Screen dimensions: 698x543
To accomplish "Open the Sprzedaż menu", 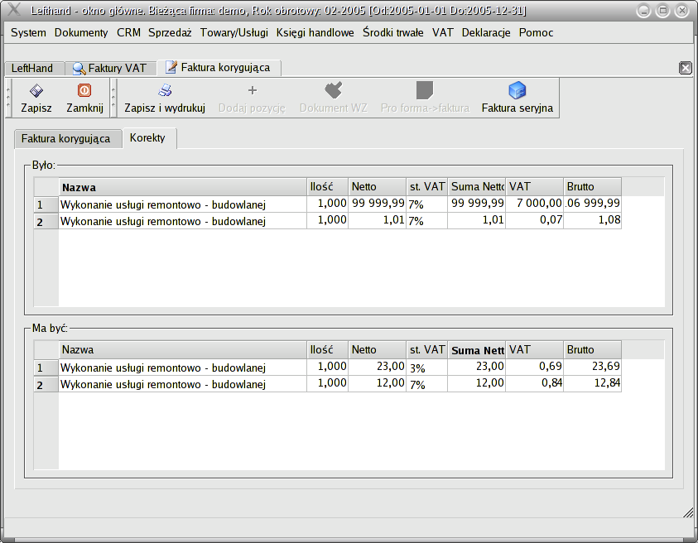I will click(x=170, y=32).
